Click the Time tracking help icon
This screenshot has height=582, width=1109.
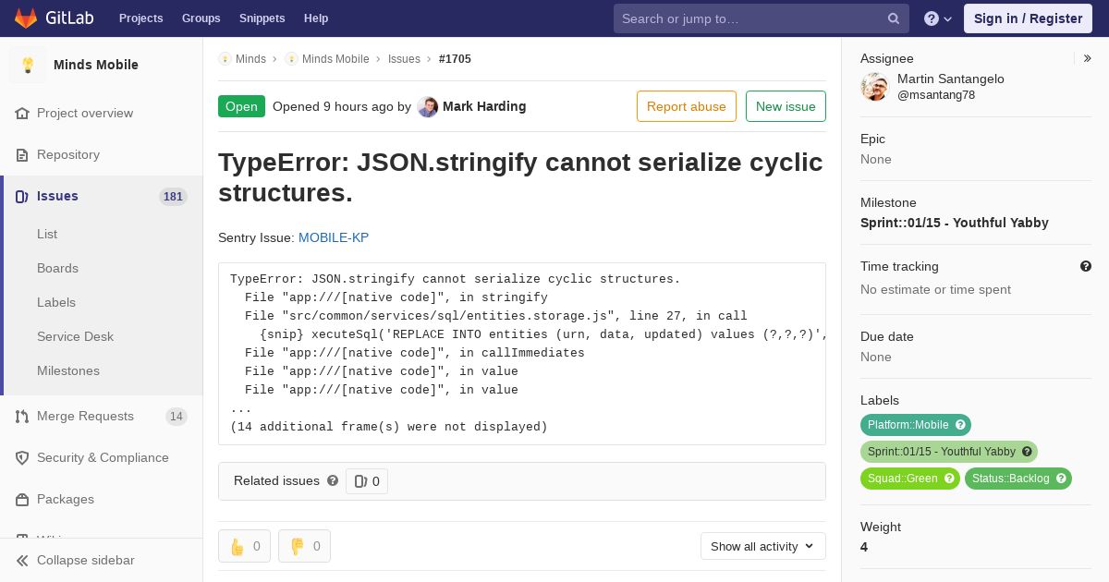(x=1086, y=266)
